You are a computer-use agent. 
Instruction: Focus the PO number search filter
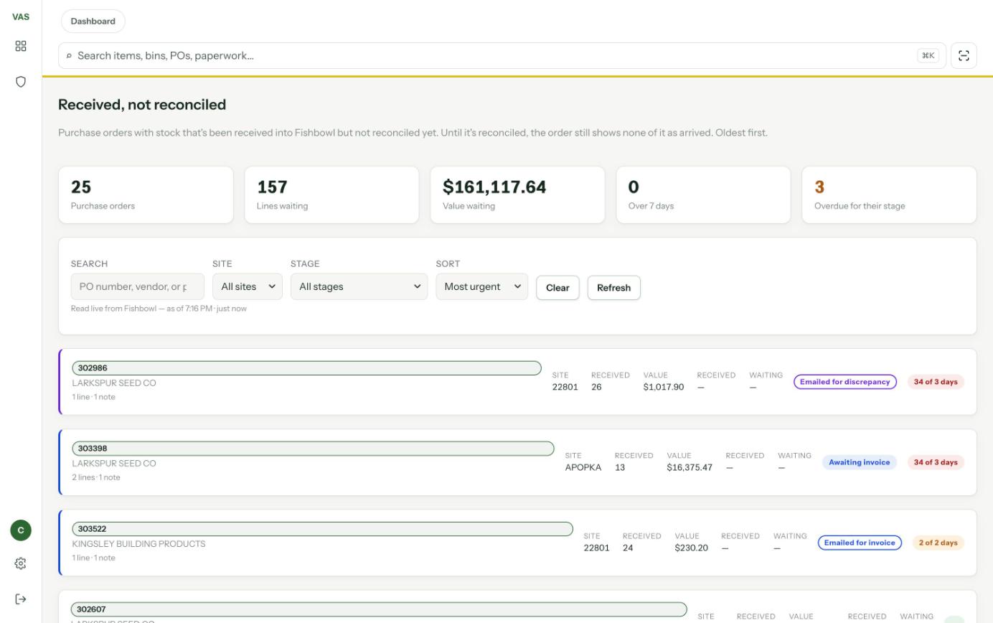tap(137, 286)
